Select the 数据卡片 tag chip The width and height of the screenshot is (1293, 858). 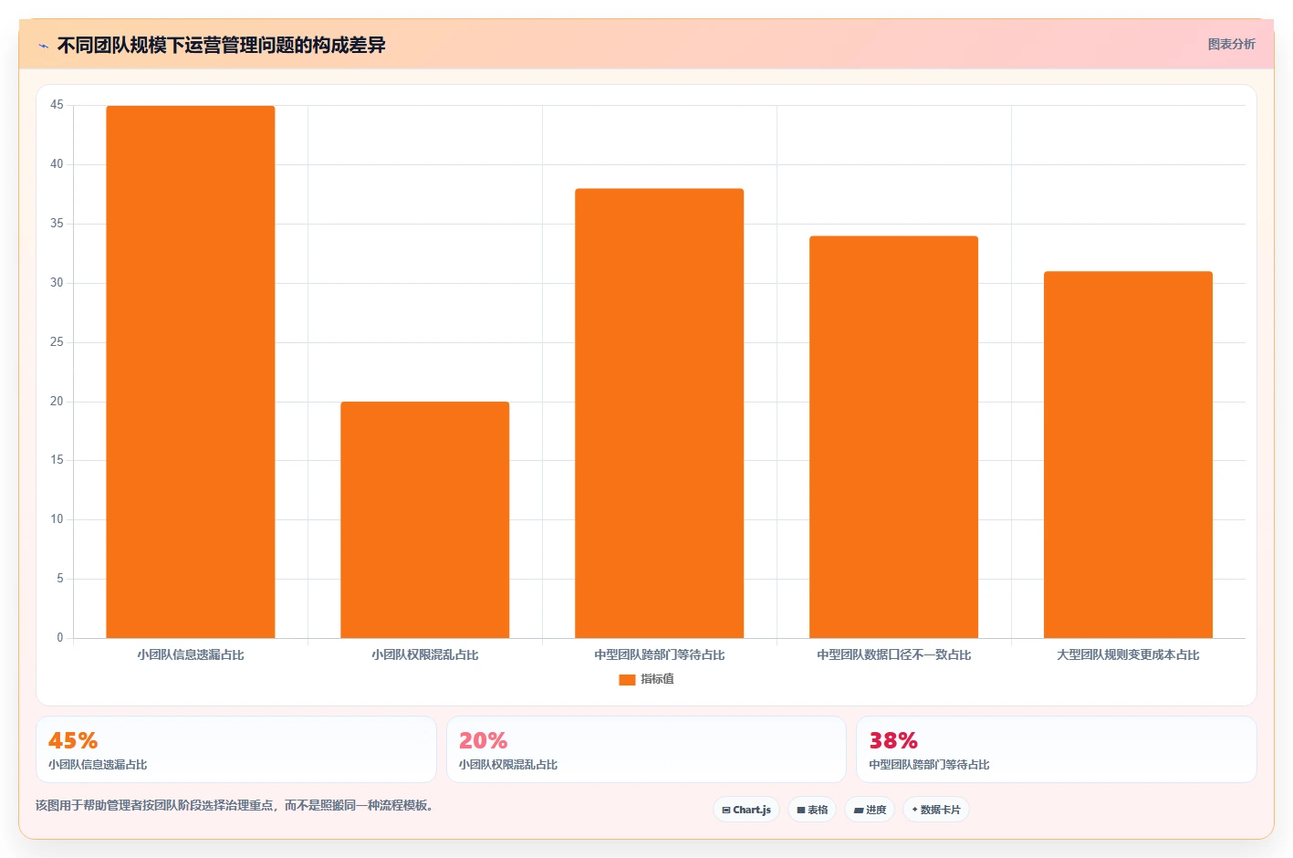[936, 810]
